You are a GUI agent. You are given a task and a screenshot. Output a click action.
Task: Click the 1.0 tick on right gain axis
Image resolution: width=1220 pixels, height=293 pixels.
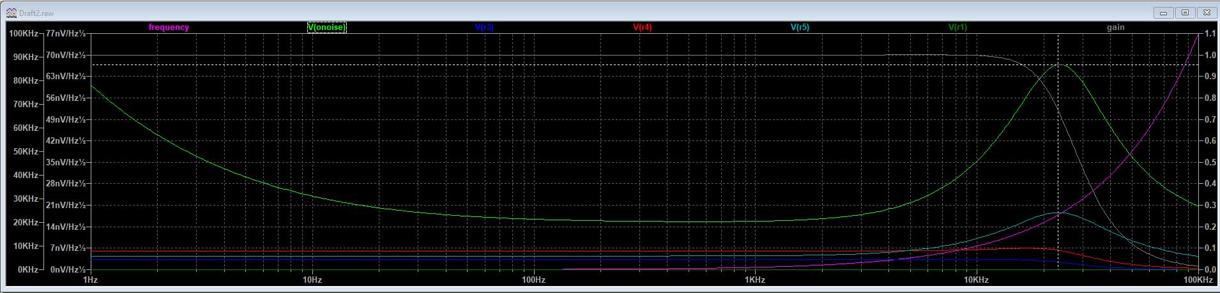[x=1210, y=56]
